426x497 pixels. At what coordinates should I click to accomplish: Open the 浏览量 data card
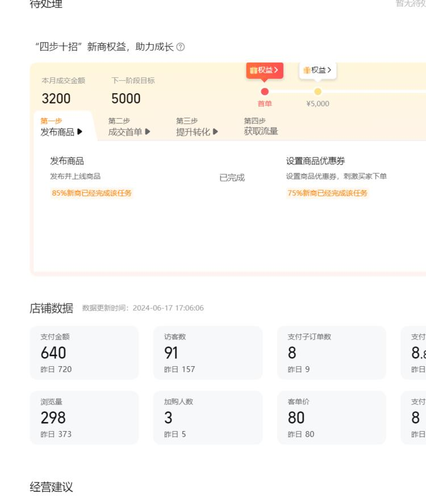pos(84,418)
